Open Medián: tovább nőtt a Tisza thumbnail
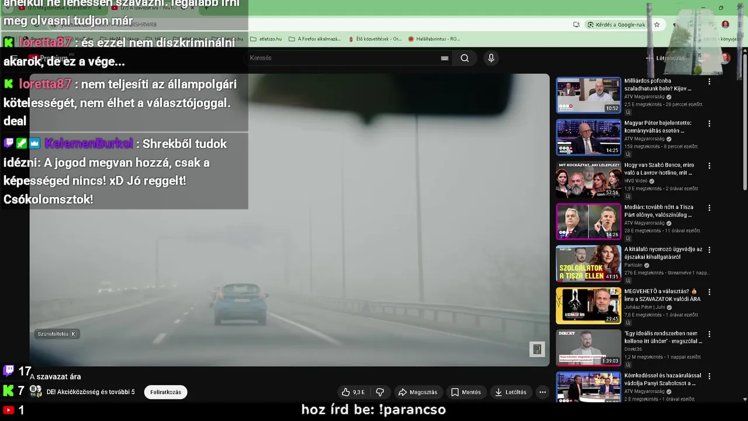748x421 pixels. click(588, 221)
